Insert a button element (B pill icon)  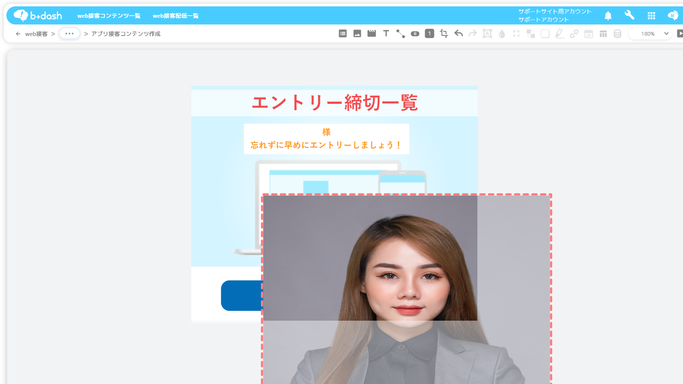415,34
